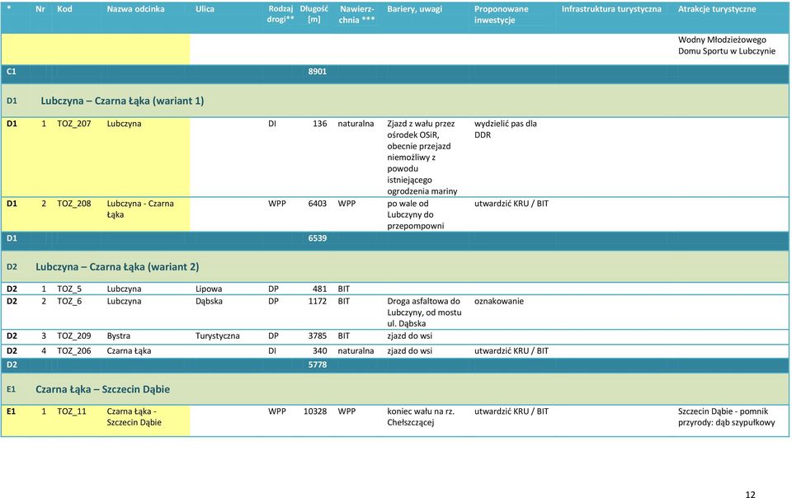This screenshot has width=792, height=498.
Task: Click the 'Proponowane inwestycje' column header
Action: (x=501, y=15)
